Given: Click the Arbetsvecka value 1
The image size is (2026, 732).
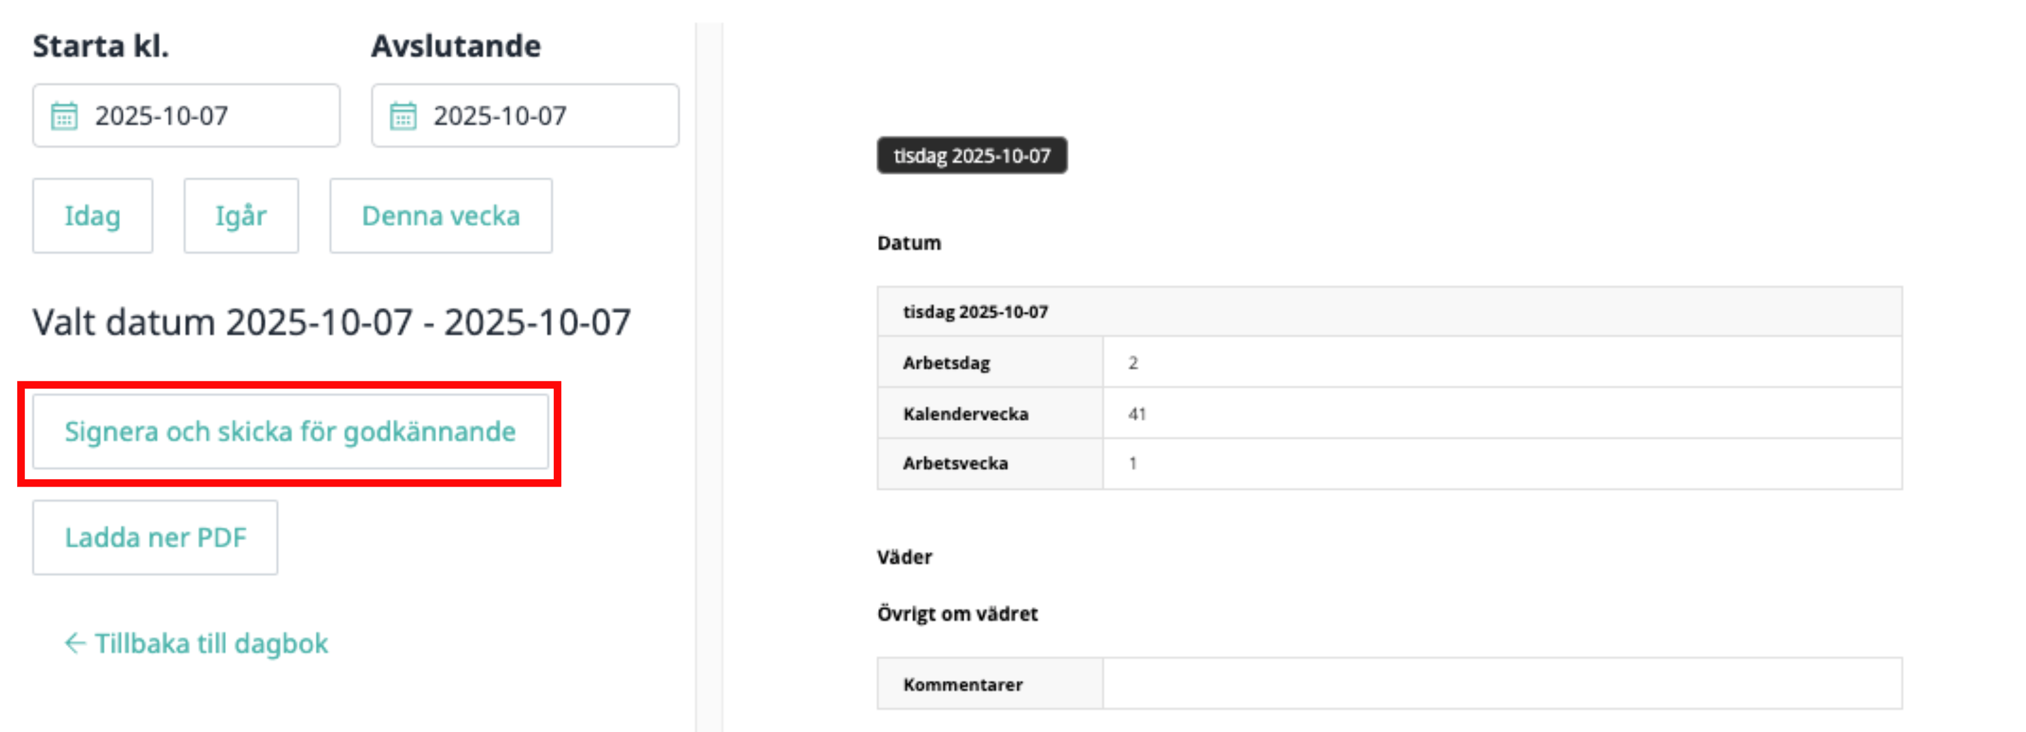Looking at the screenshot, I should [x=1133, y=463].
